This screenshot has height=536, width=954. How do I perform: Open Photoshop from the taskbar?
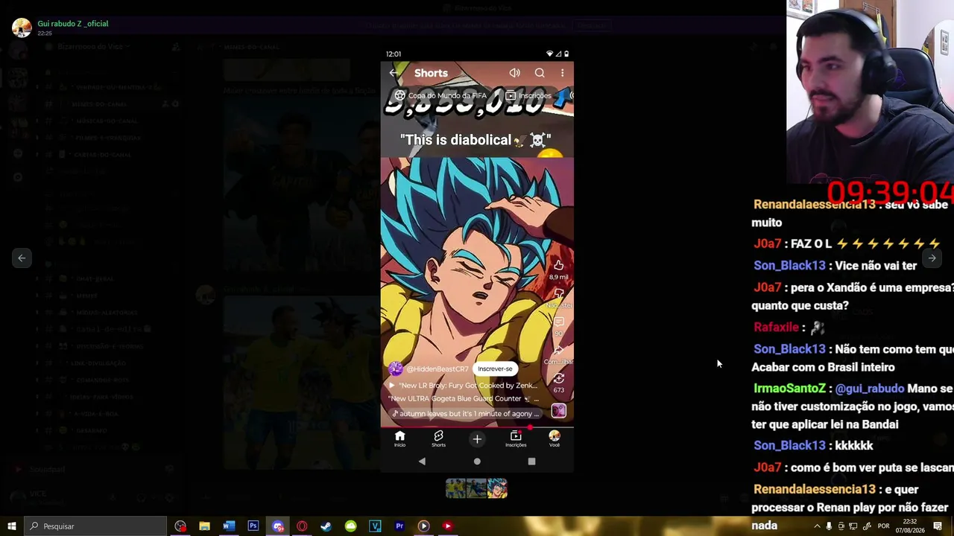(253, 526)
